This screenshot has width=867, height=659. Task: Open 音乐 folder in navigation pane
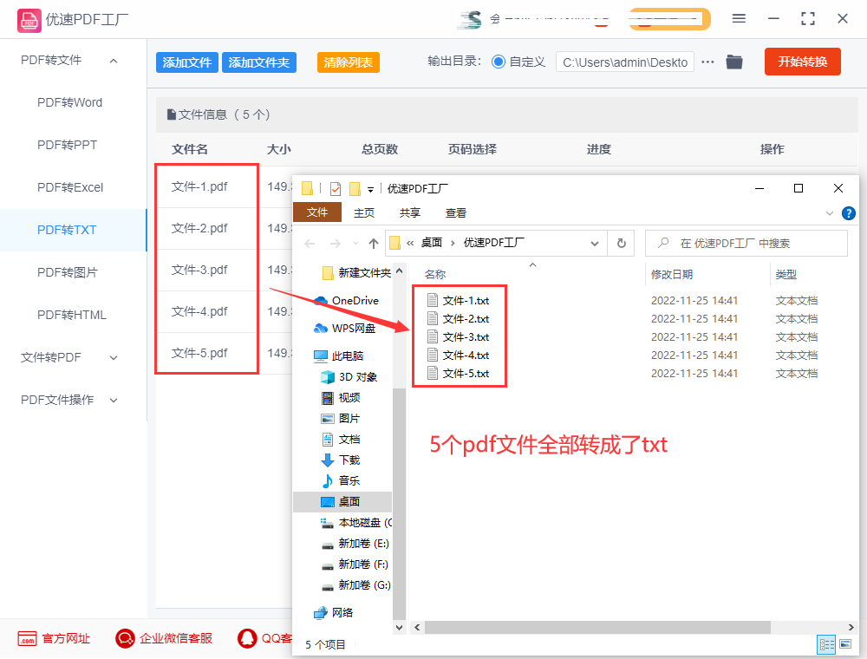[341, 481]
